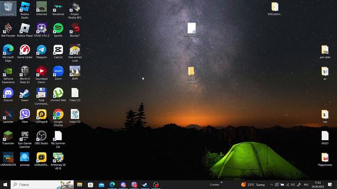The height and width of the screenshot is (189, 337).
Task: Open the network status tray icon
Action: (288, 184)
